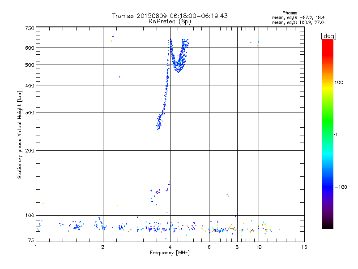Click the x-axis tick label '8'

(237, 247)
